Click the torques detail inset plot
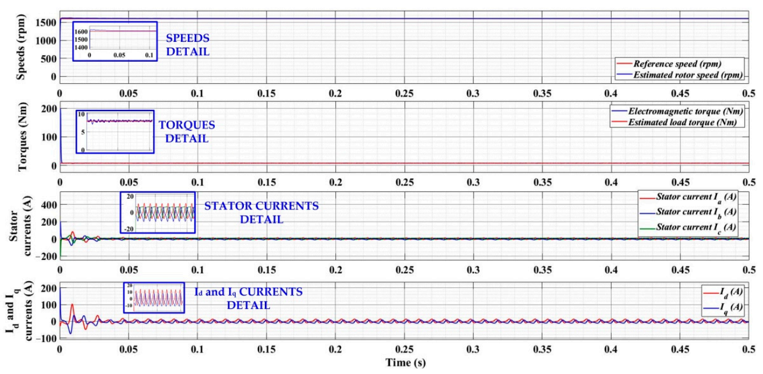This screenshot has height=374, width=763. (x=115, y=132)
